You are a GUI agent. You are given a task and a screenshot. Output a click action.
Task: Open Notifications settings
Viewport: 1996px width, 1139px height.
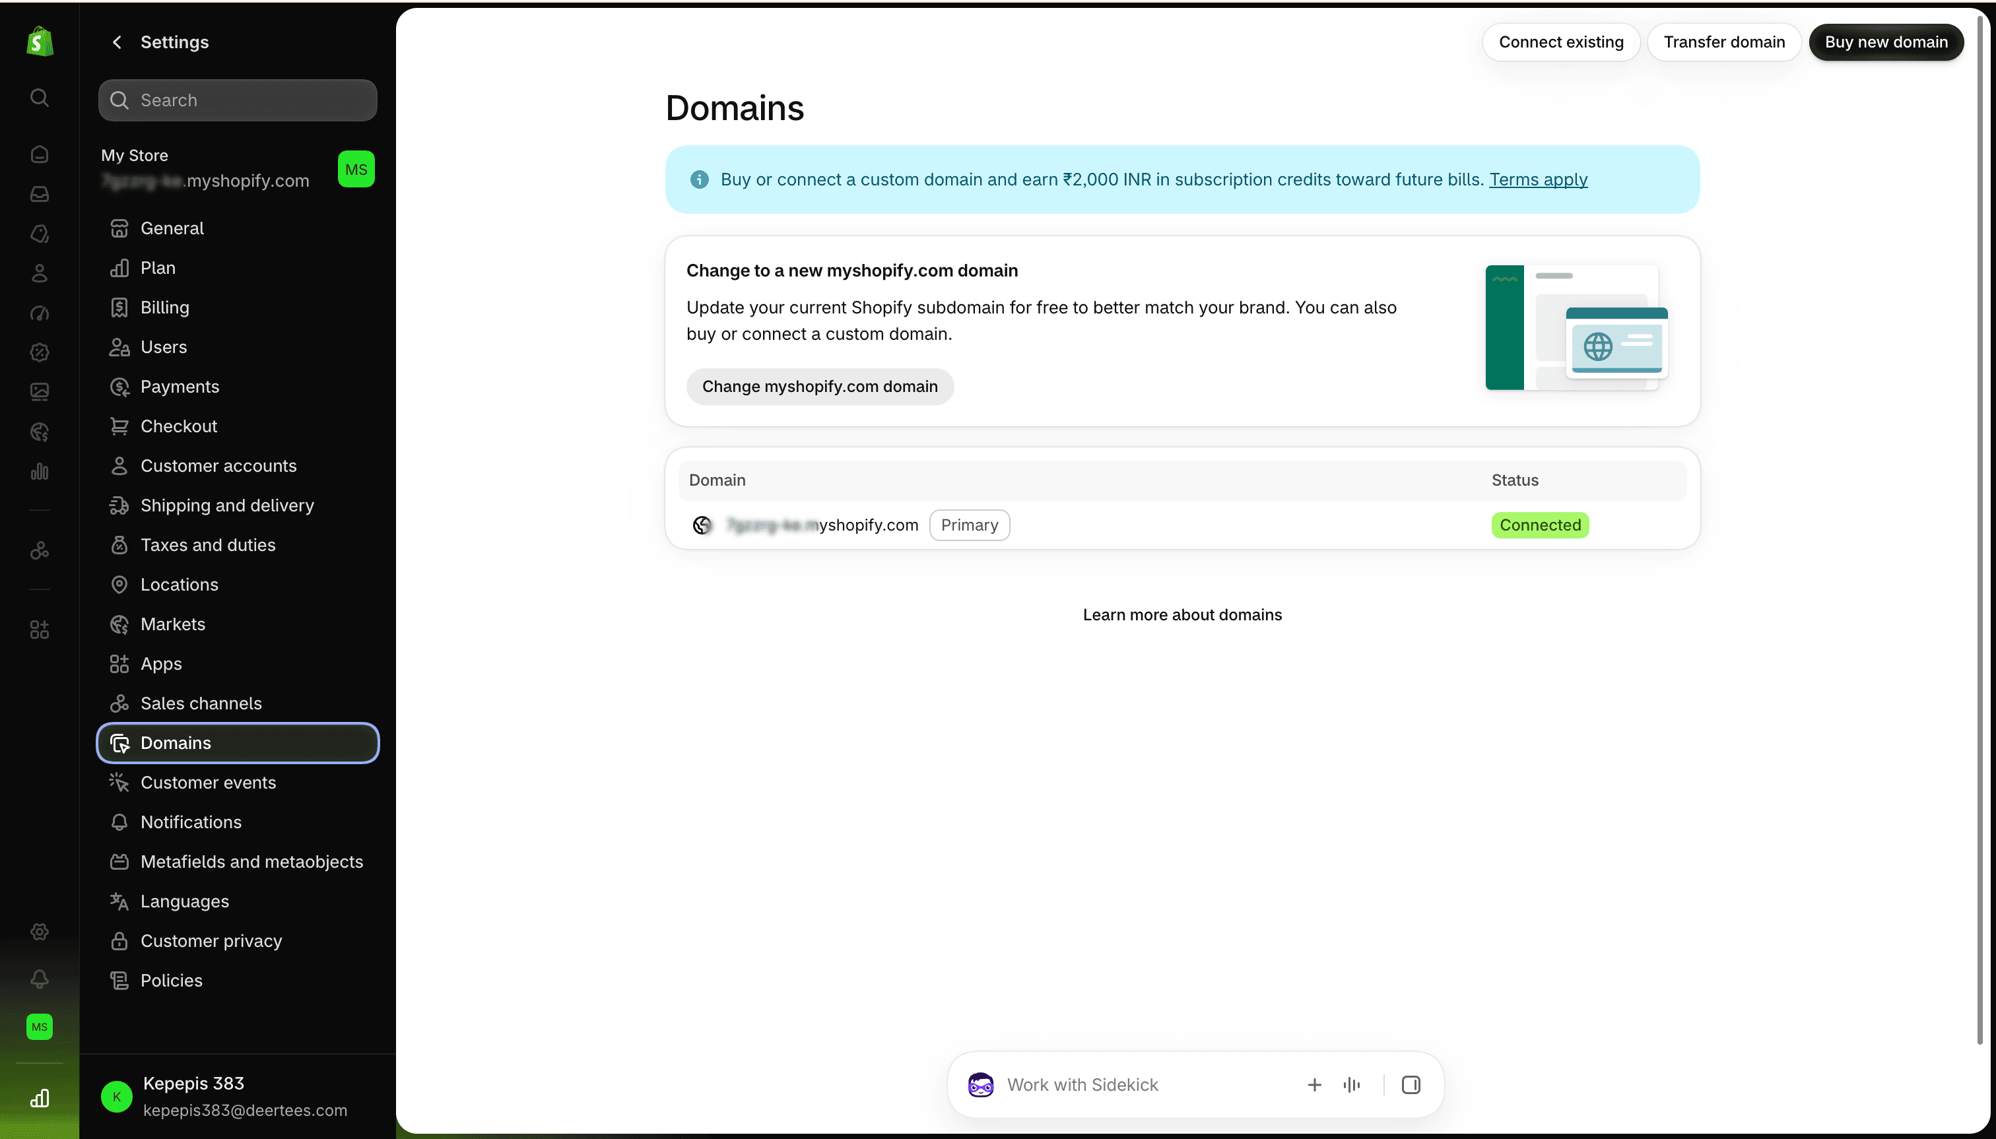click(238, 822)
